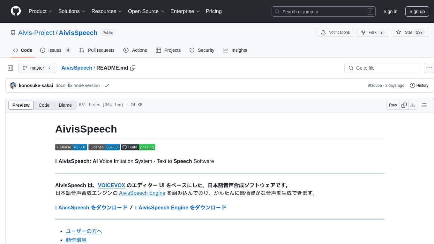Open the Actions tab

click(135, 50)
